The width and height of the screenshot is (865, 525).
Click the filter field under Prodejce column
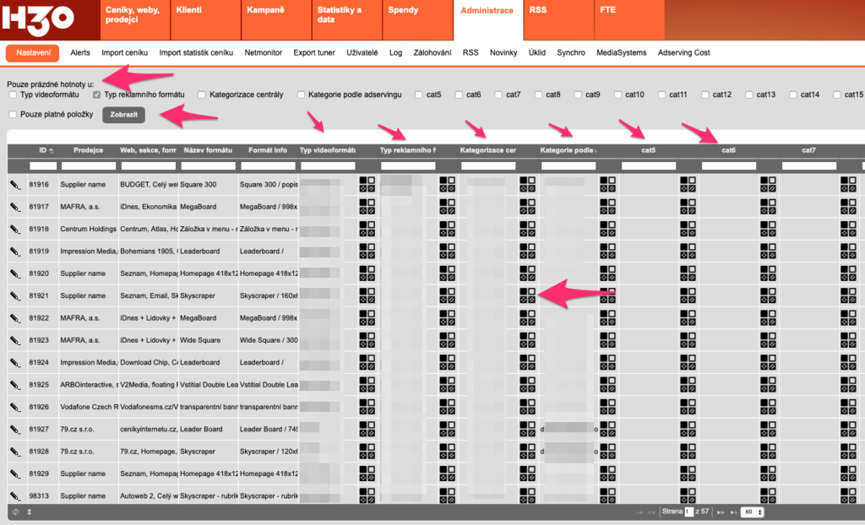[88, 166]
